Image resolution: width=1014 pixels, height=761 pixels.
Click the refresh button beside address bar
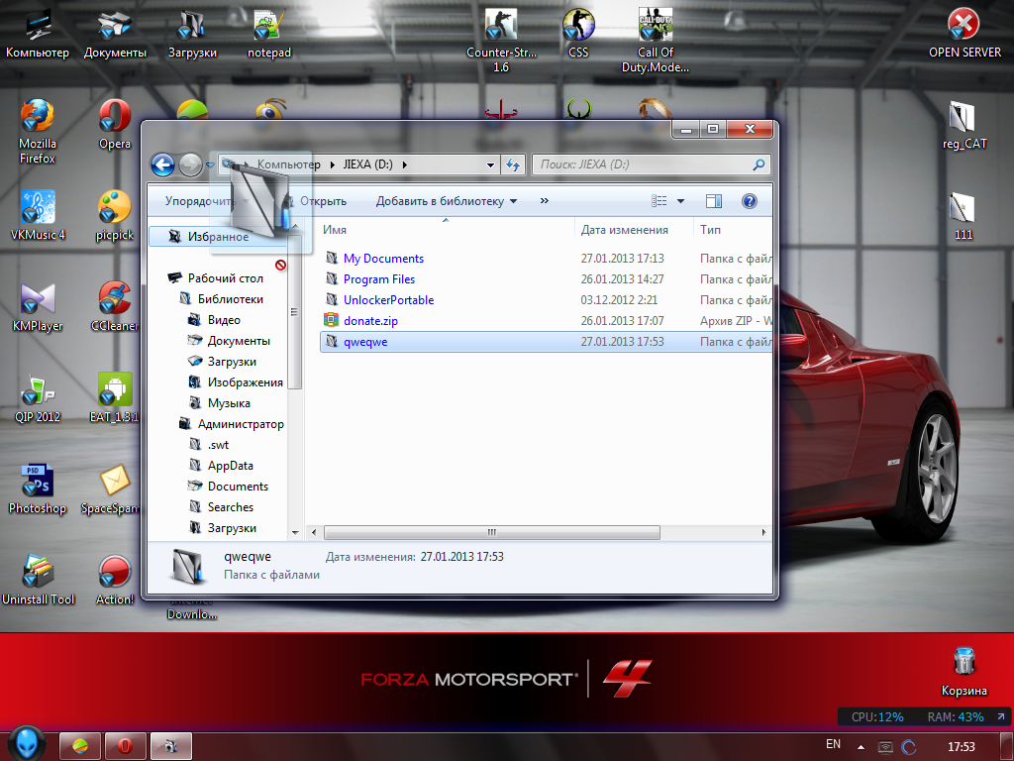point(513,165)
